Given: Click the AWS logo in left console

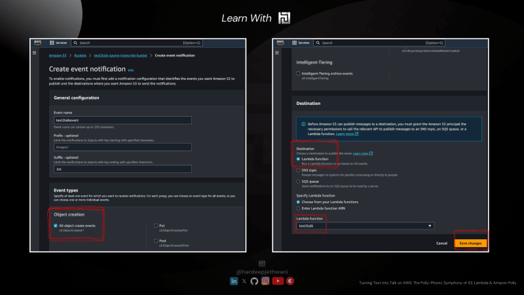Looking at the screenshot, I should click(37, 43).
